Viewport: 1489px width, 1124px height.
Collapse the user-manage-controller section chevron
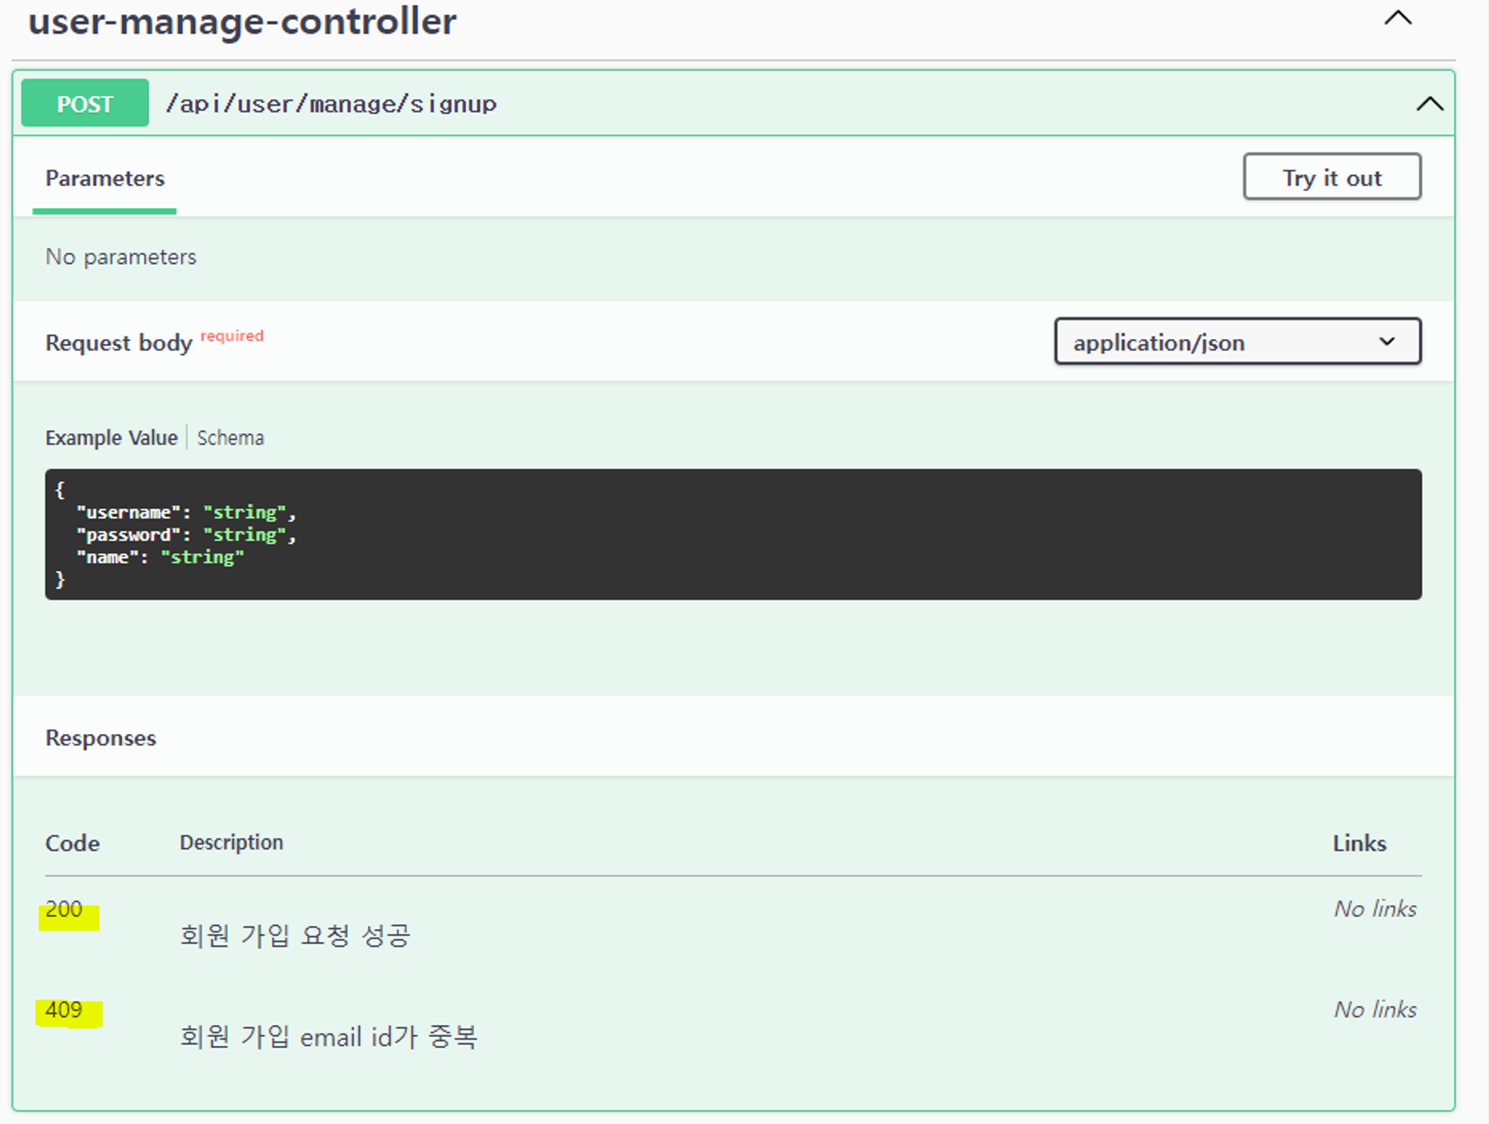pos(1397,19)
